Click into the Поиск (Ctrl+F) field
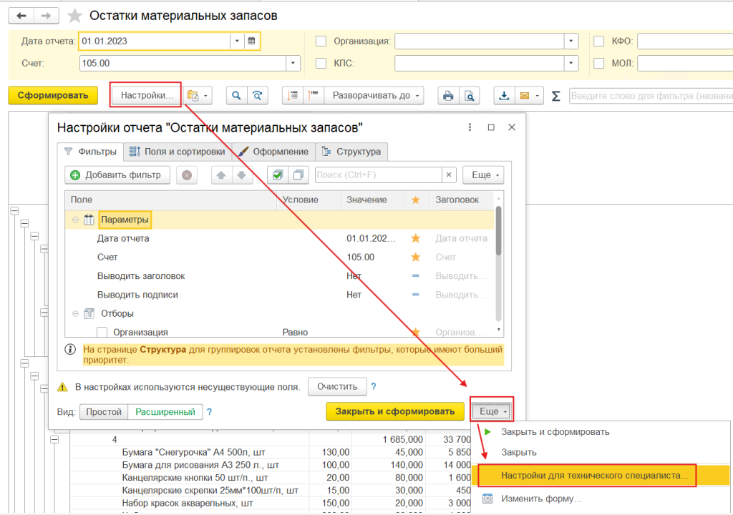Screen dimensions: 733x515 click(379, 175)
